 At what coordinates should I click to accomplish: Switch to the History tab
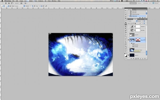(130, 9)
